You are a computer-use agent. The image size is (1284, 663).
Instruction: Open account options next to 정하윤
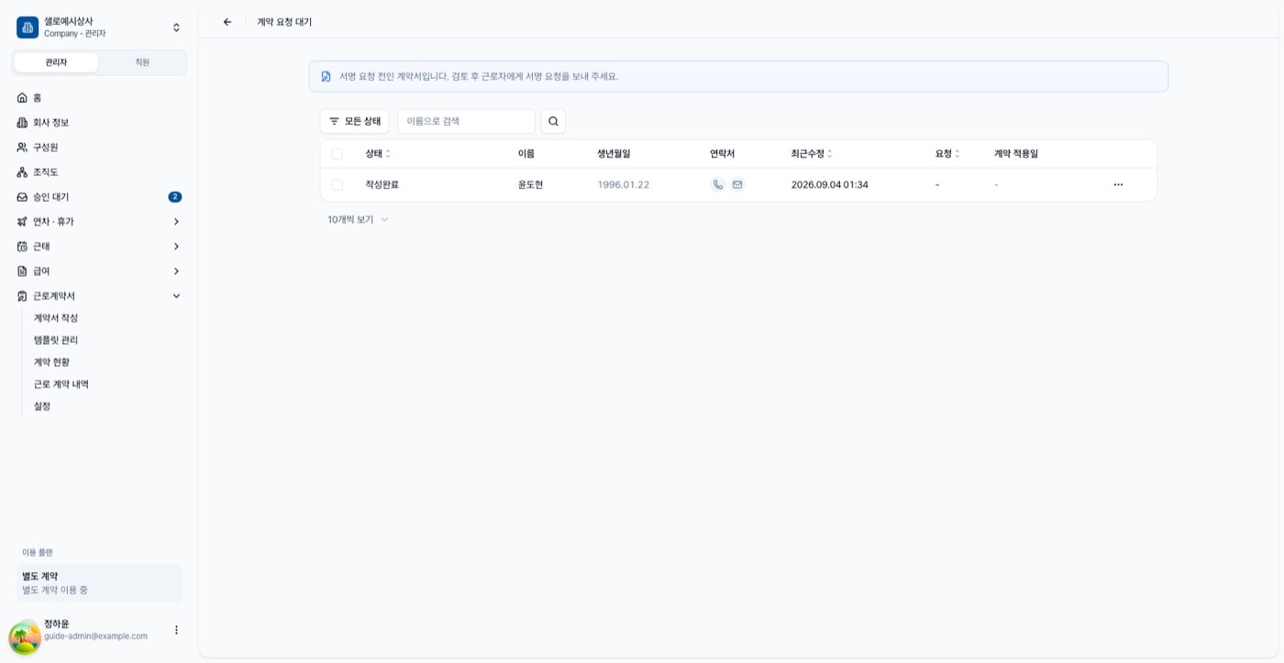tap(176, 630)
